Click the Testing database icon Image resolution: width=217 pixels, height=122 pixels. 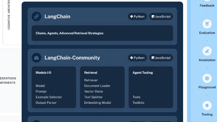pos(207,106)
